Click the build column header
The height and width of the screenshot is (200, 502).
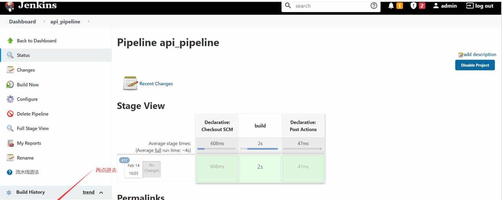260,126
